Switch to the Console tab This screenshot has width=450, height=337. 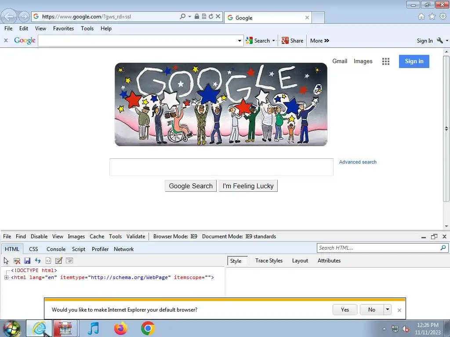pyautogui.click(x=56, y=249)
